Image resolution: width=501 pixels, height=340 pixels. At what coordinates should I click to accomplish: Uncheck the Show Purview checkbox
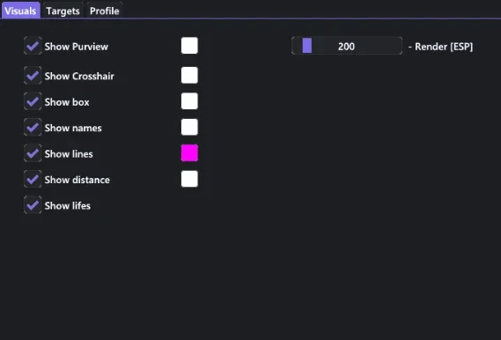coord(33,46)
